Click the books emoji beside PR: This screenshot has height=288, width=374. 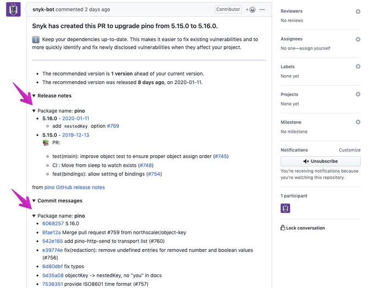pyautogui.click(x=46, y=143)
